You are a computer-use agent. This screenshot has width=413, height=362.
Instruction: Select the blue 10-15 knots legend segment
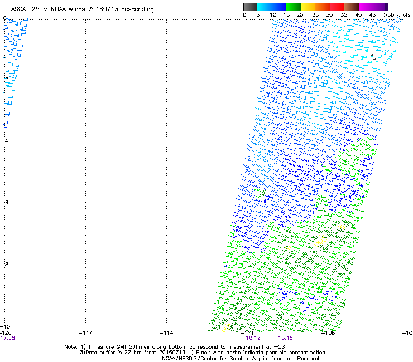point(279,7)
